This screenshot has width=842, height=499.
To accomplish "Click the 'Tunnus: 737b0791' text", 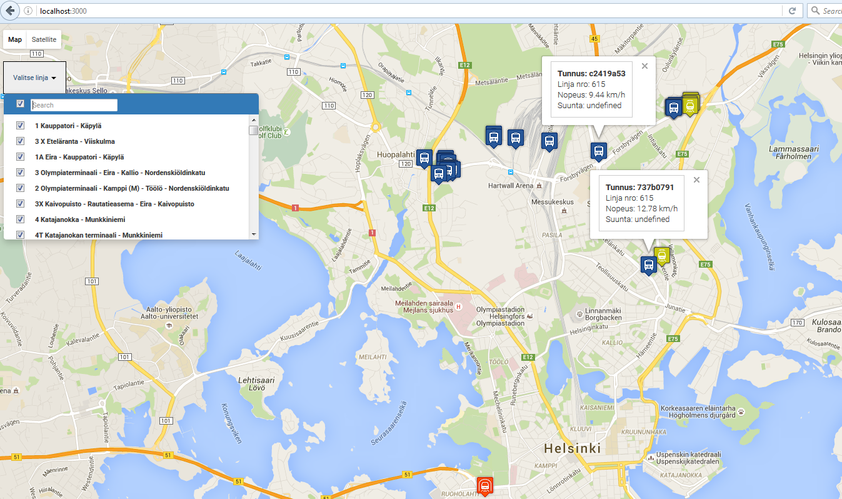I will (x=640, y=187).
